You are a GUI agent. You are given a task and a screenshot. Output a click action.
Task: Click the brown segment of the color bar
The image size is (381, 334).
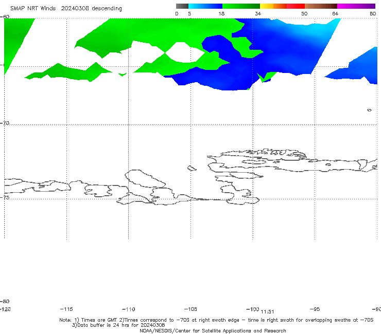pos(321,6)
